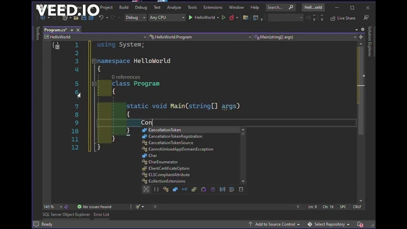Toggle the classes filter in IntelliSense

pos(166,189)
